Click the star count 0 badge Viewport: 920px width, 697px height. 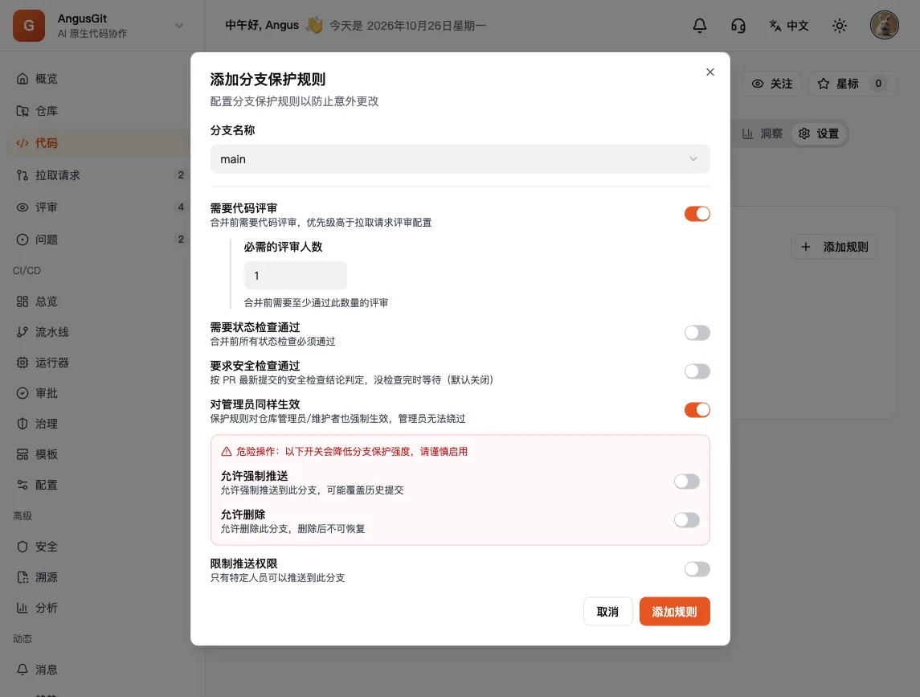(x=878, y=84)
